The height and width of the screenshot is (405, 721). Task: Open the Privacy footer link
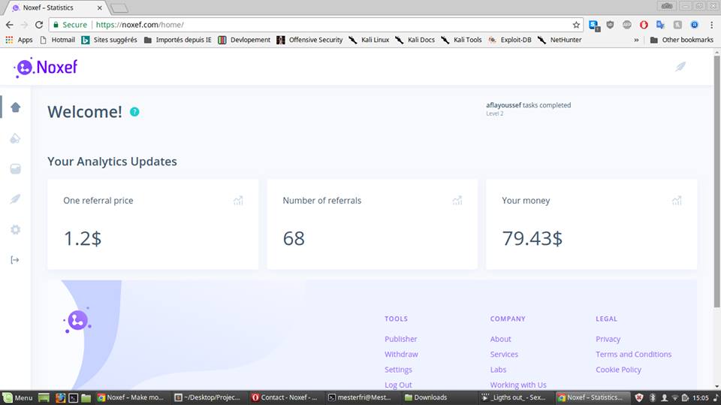[x=608, y=339]
